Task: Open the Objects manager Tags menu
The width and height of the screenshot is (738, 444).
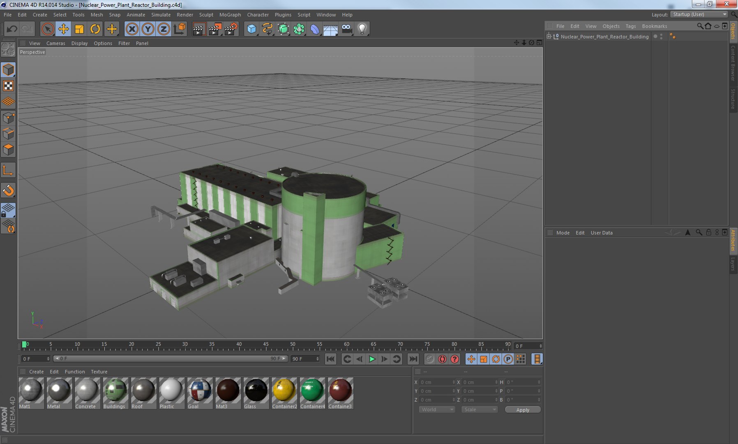Action: point(631,26)
